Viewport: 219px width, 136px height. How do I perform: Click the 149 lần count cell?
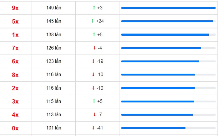point(53,8)
